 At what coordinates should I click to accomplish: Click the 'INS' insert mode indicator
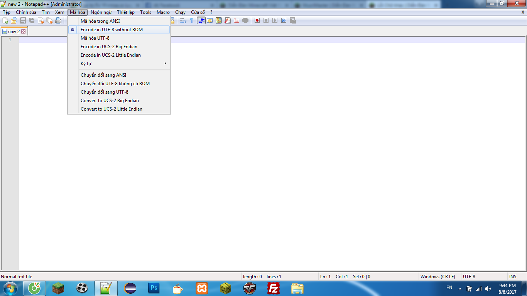[x=512, y=277]
